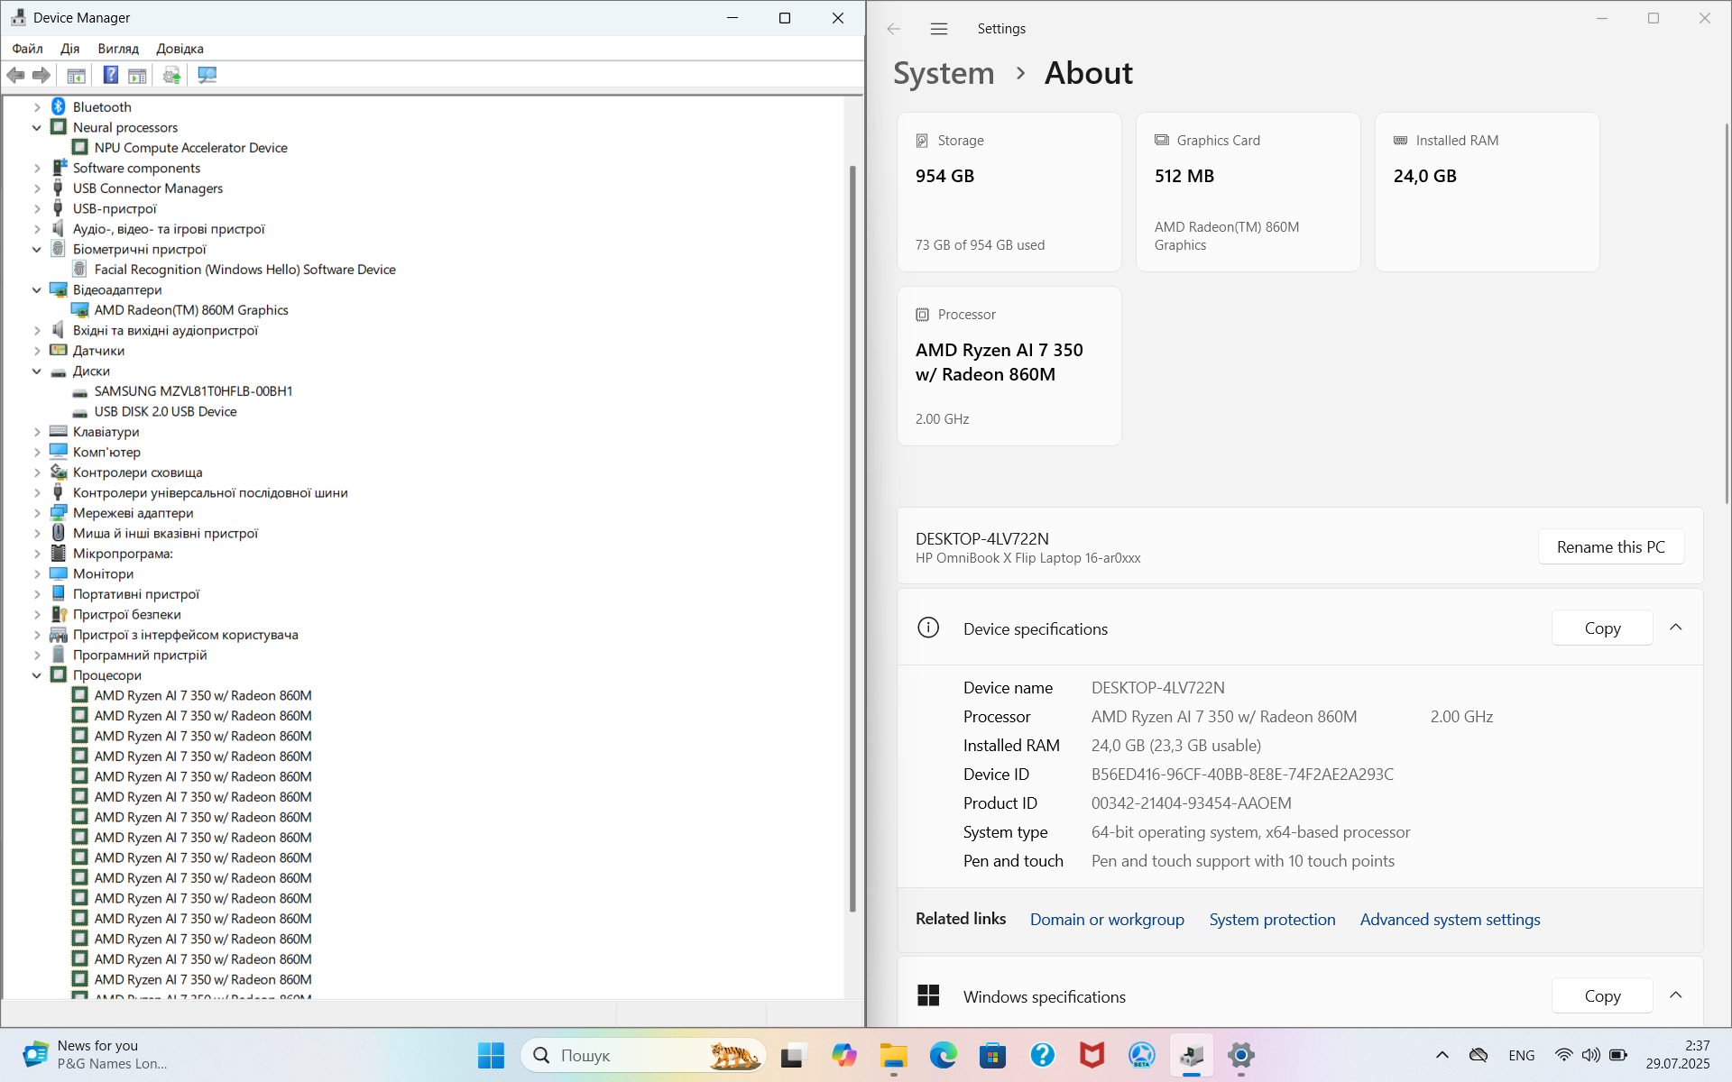Click the Settings window vertical scrollbar
The width and height of the screenshot is (1732, 1082).
(1727, 313)
